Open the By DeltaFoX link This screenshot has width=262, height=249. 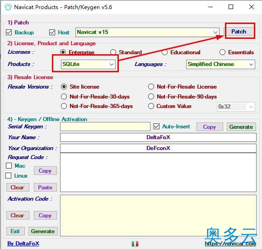tap(23, 244)
